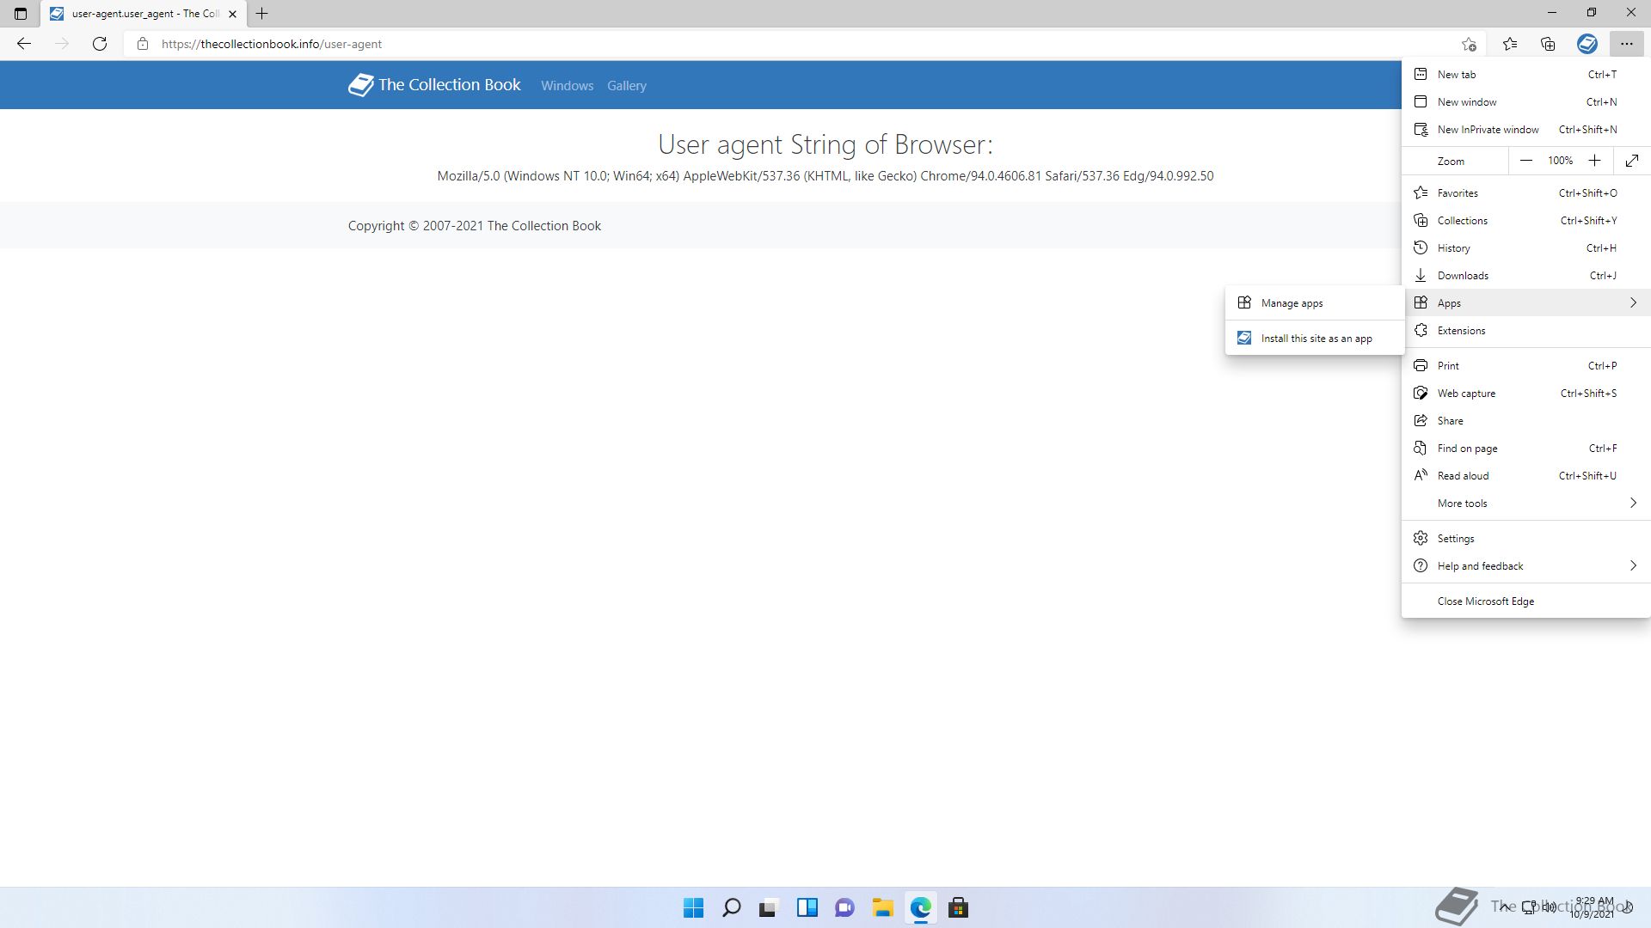The width and height of the screenshot is (1651, 928).
Task: Click the address bar URL
Action: tap(272, 44)
